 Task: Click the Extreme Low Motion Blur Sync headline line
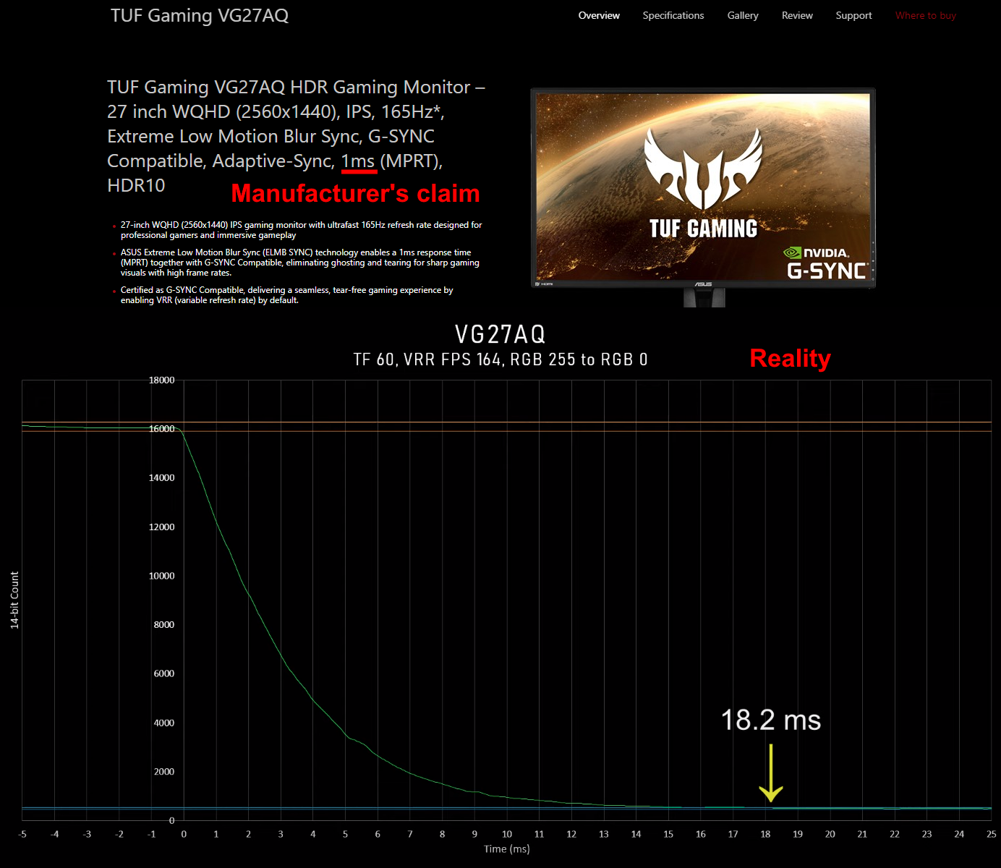click(271, 137)
